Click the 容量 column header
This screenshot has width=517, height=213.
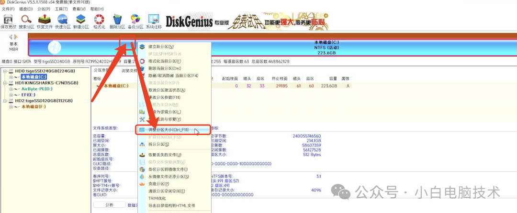[x=333, y=79]
